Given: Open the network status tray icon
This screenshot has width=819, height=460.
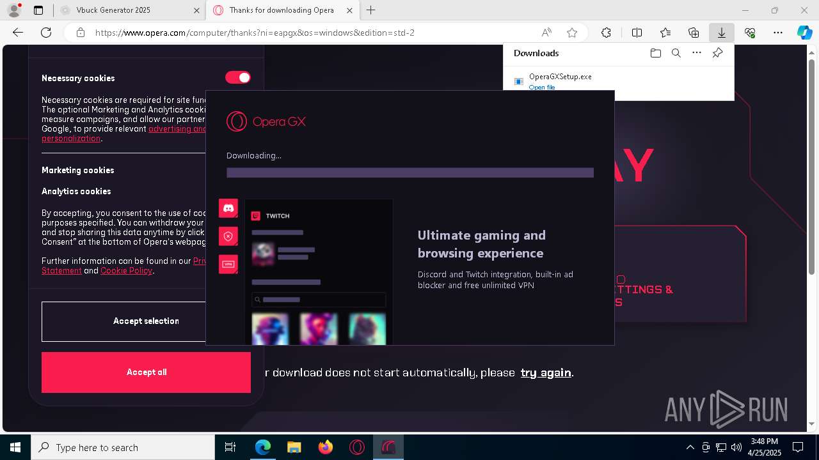Looking at the screenshot, I should pos(721,447).
